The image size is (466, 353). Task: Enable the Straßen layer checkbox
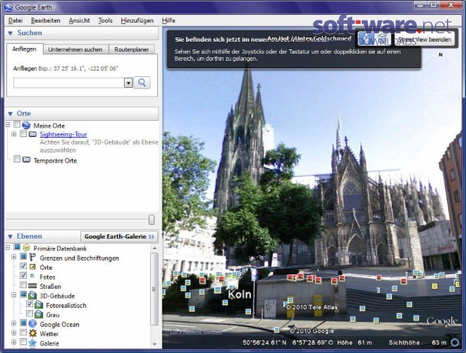23,285
